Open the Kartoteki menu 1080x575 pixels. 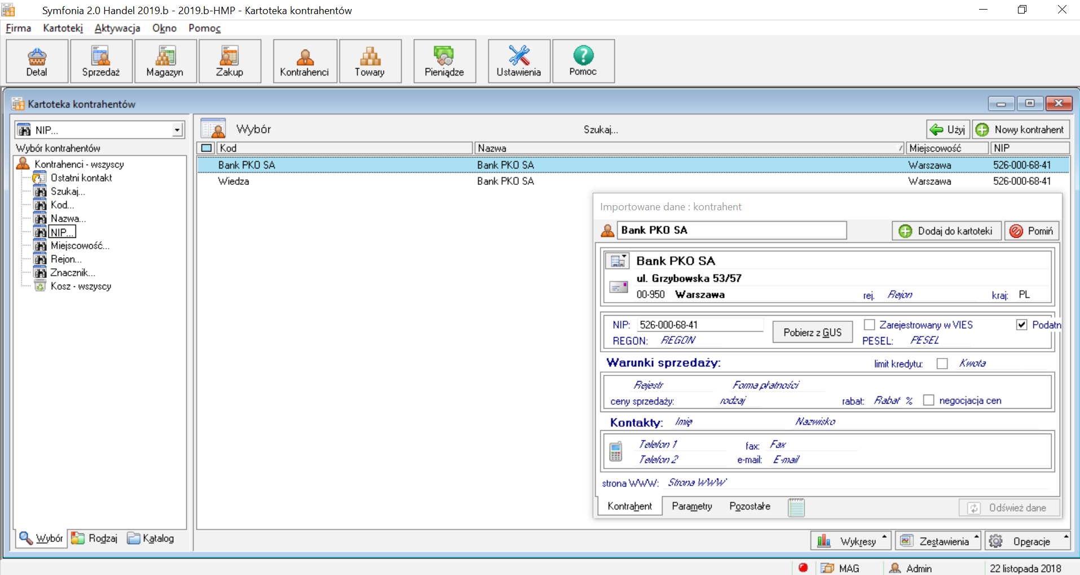click(63, 28)
